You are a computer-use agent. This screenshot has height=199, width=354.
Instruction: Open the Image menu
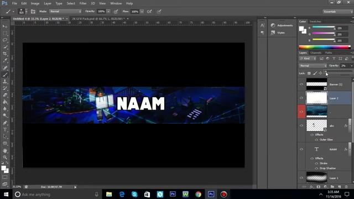[x=35, y=3]
